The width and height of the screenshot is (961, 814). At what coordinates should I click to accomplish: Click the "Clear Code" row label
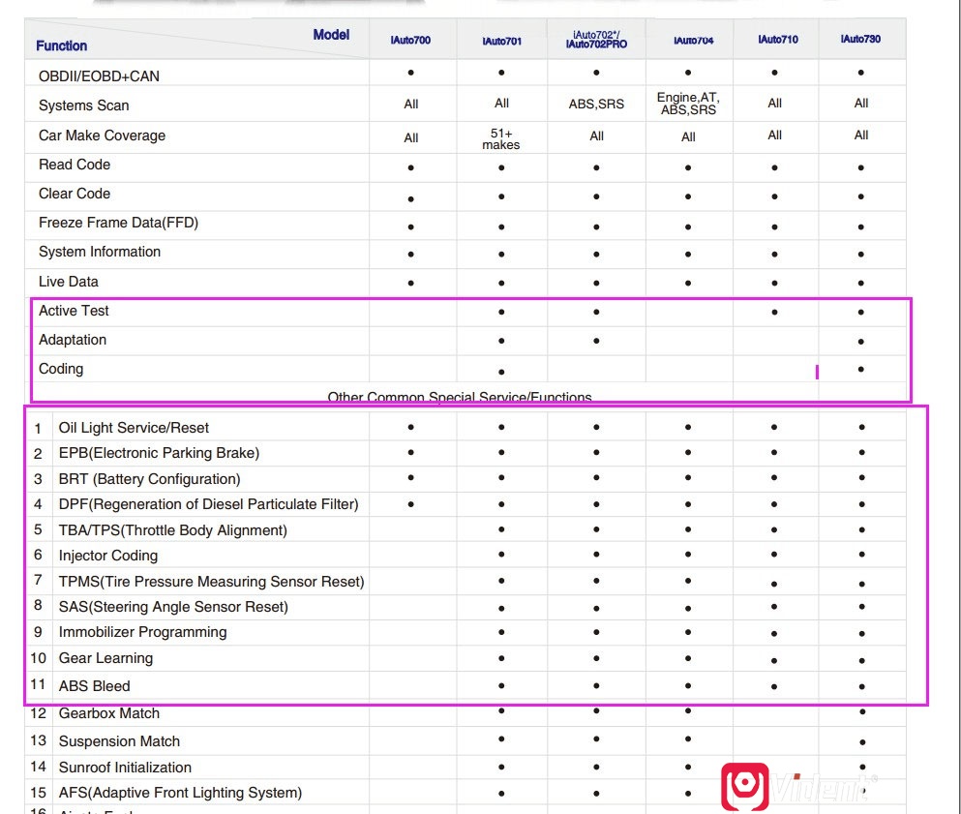pos(75,194)
